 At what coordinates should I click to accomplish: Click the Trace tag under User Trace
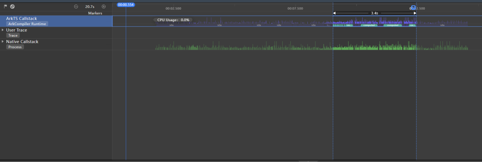tap(13, 36)
